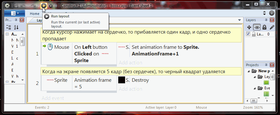Pin the Properties panel
Viewport: 280px width, 115px height.
[16, 20]
